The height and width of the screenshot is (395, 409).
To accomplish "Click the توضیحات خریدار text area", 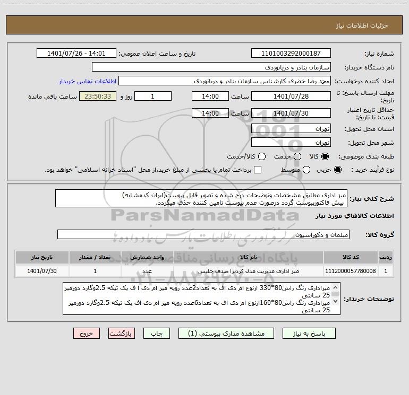I will 201,299.
